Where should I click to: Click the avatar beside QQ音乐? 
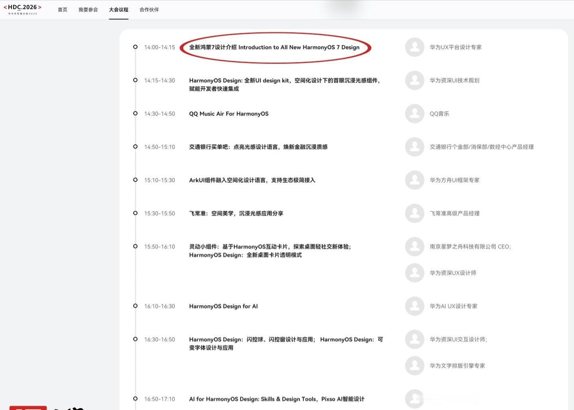(415, 114)
